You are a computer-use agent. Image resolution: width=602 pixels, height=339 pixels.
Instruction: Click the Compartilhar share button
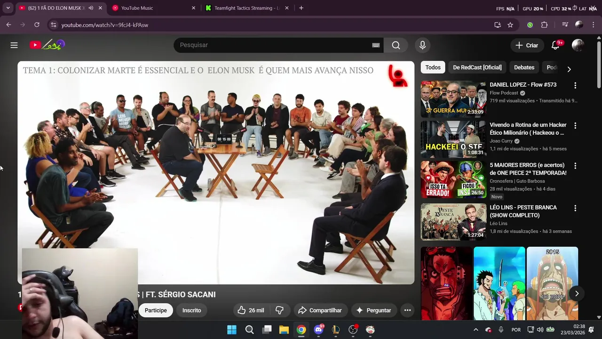(320, 310)
